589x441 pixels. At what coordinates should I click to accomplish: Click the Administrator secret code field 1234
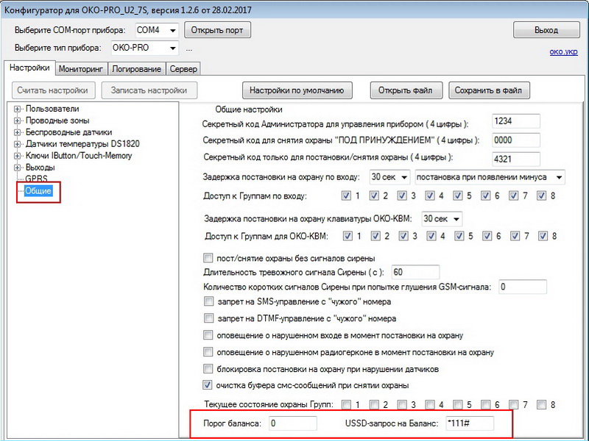pyautogui.click(x=516, y=121)
